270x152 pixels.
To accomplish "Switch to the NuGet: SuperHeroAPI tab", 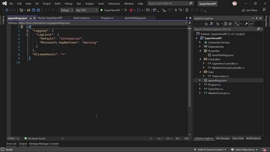I will pos(50,18).
